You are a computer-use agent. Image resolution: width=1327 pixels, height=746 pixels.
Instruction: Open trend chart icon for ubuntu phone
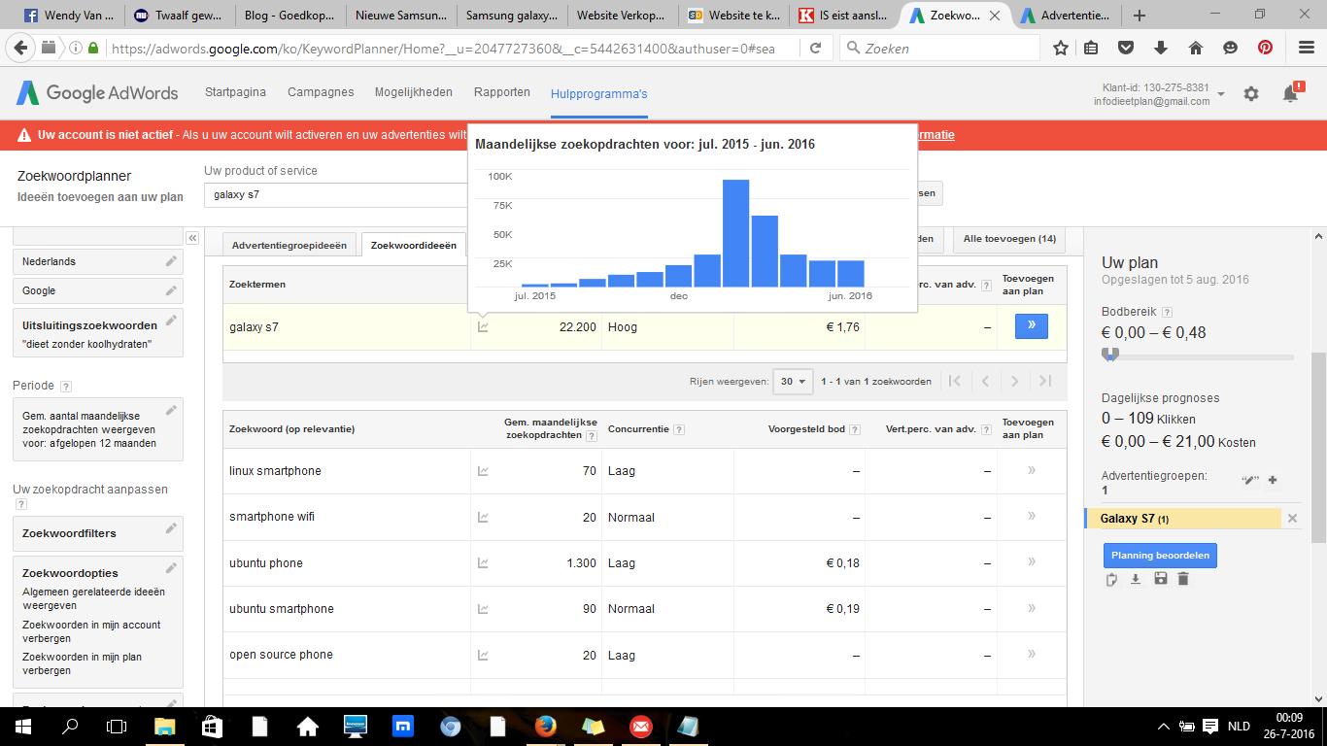(483, 563)
